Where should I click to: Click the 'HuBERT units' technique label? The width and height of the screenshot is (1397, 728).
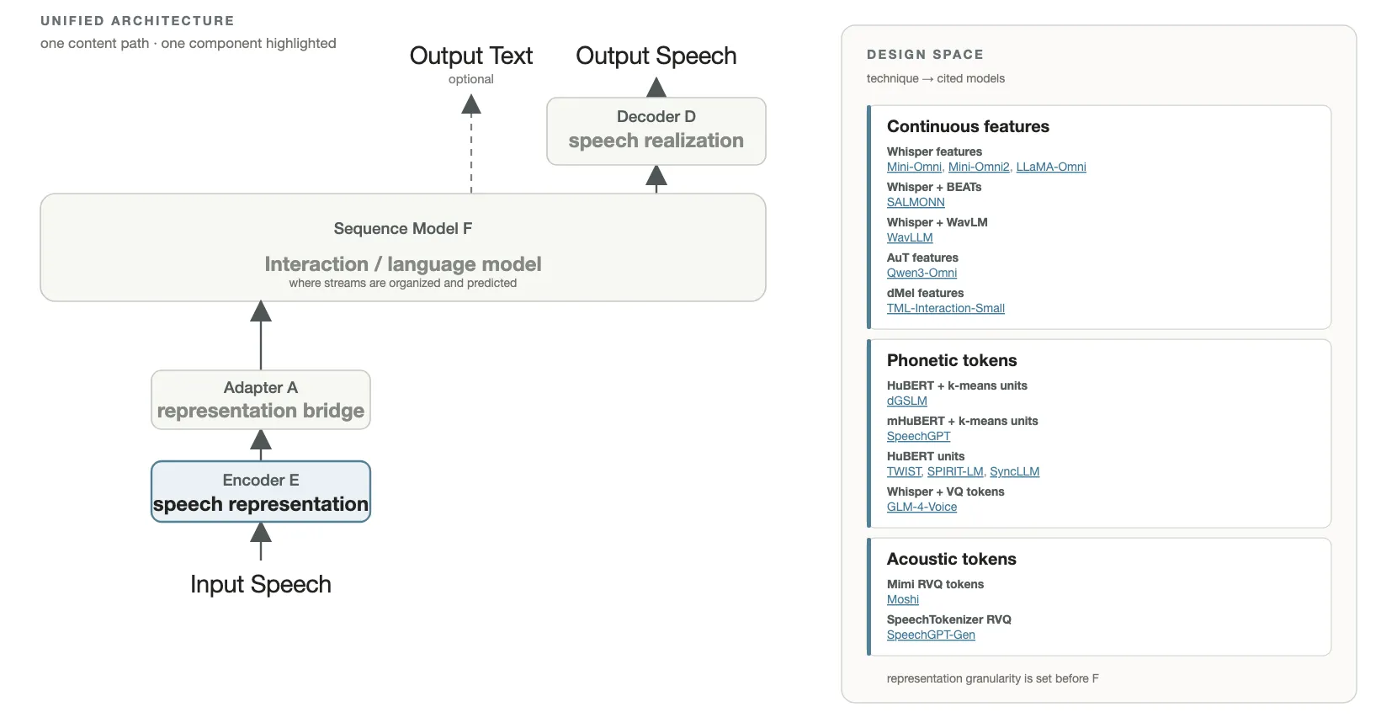tap(926, 456)
